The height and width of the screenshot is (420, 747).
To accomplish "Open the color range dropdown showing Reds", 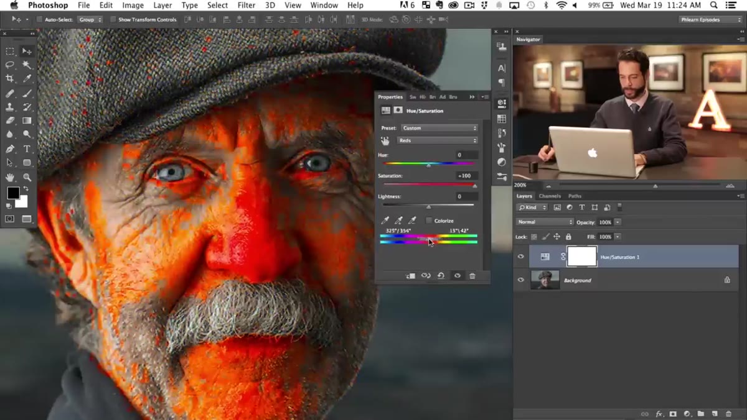I will click(437, 140).
